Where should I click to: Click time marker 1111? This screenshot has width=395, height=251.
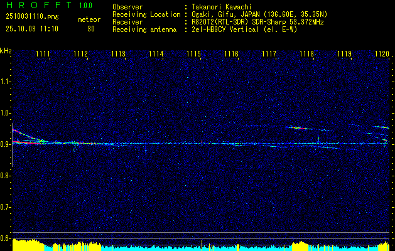(43, 54)
